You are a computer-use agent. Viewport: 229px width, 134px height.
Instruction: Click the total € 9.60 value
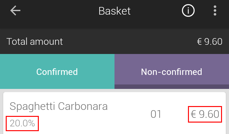coord(210,42)
